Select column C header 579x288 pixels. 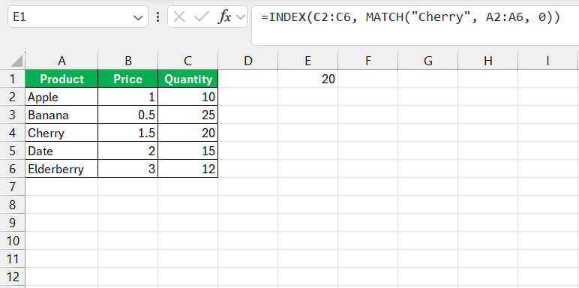(188, 61)
